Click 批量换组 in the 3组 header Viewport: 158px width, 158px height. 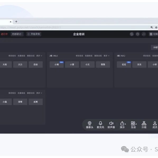[155, 56]
